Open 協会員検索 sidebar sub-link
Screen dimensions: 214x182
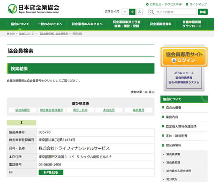point(173,154)
